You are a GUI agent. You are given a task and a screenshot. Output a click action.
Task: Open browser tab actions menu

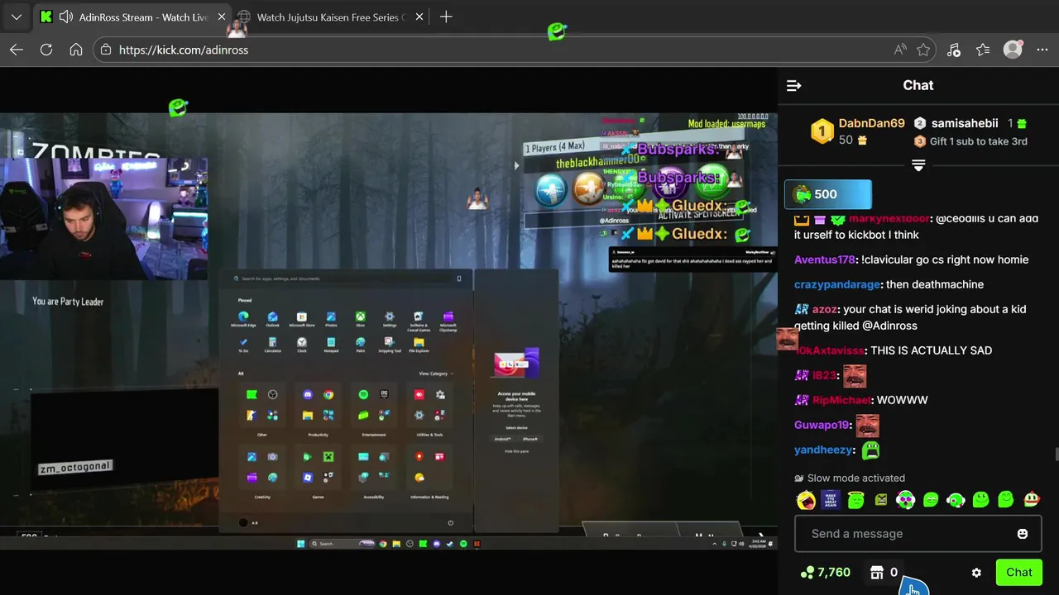click(17, 17)
